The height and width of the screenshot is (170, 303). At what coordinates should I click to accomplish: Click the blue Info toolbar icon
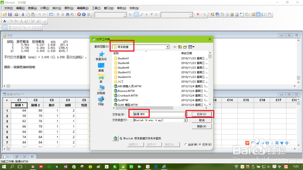click(x=227, y=15)
